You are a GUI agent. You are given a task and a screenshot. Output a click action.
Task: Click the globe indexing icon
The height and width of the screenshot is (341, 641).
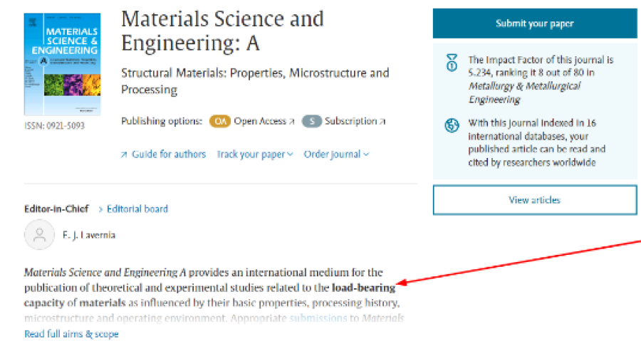pyautogui.click(x=452, y=126)
